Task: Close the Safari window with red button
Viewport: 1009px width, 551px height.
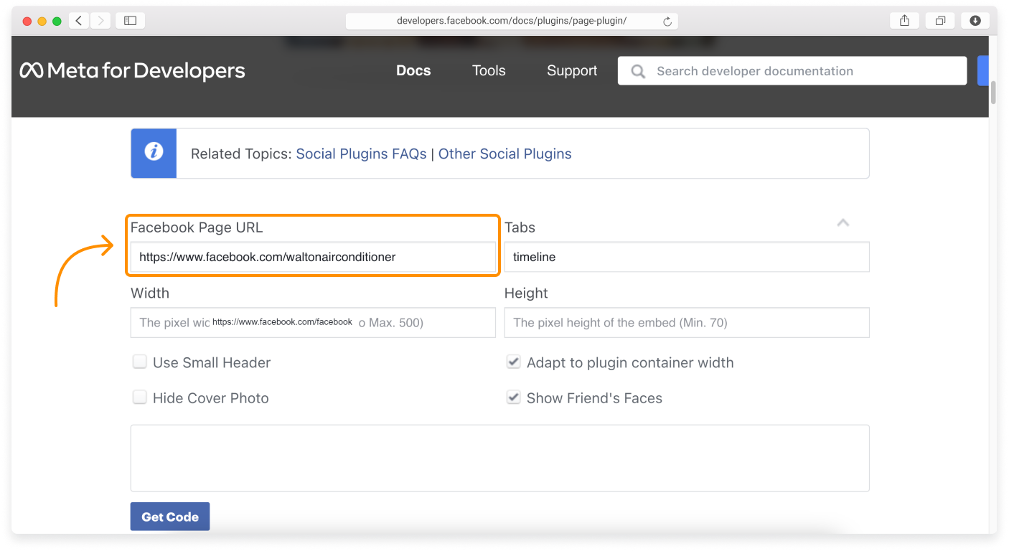Action: [27, 22]
